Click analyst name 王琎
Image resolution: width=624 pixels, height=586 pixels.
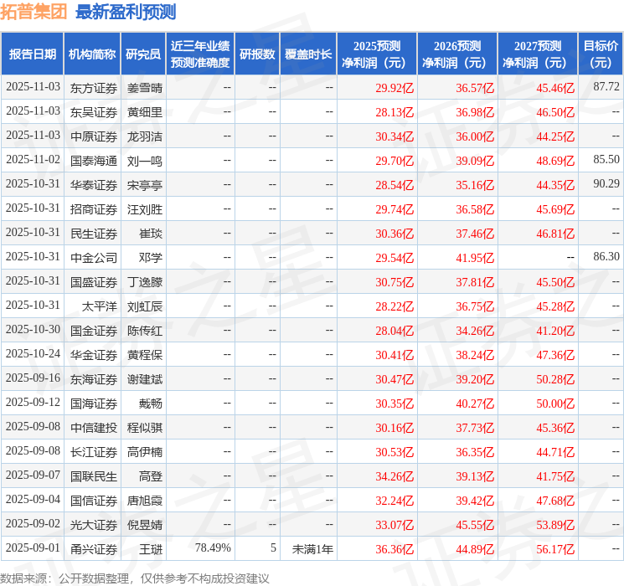[151, 549]
